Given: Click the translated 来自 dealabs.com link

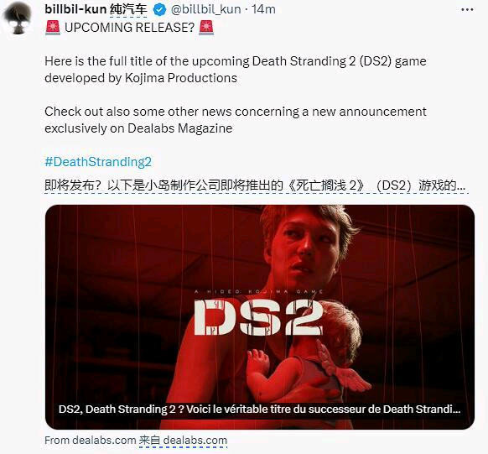Looking at the screenshot, I should [183, 441].
